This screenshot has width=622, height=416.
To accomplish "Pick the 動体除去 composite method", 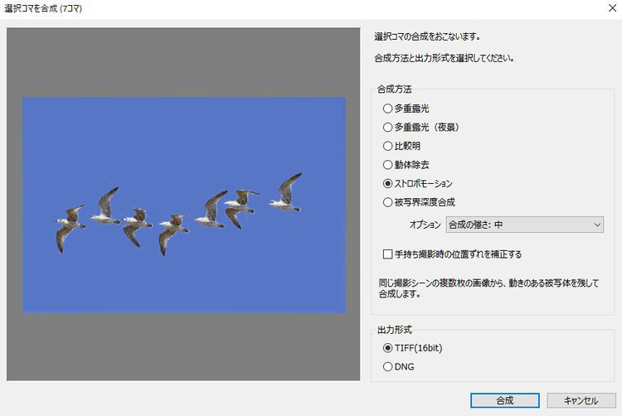I will point(387,165).
